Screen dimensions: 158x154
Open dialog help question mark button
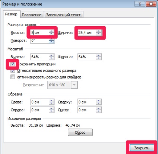click(140, 4)
